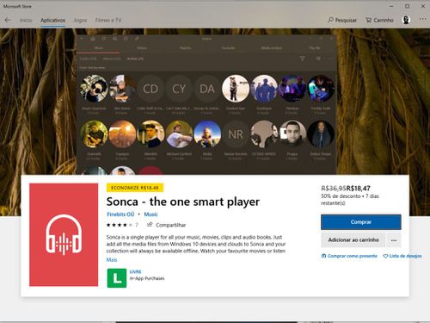The width and height of the screenshot is (430, 323).
Task: Open the Filmes e TV tab
Action: point(108,20)
